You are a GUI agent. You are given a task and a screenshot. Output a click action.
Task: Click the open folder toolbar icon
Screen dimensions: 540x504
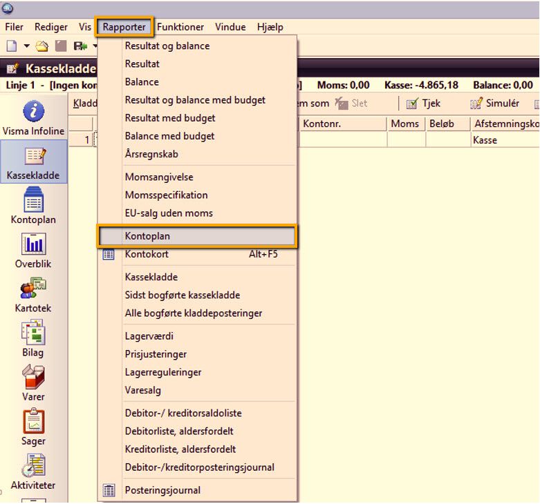point(42,46)
